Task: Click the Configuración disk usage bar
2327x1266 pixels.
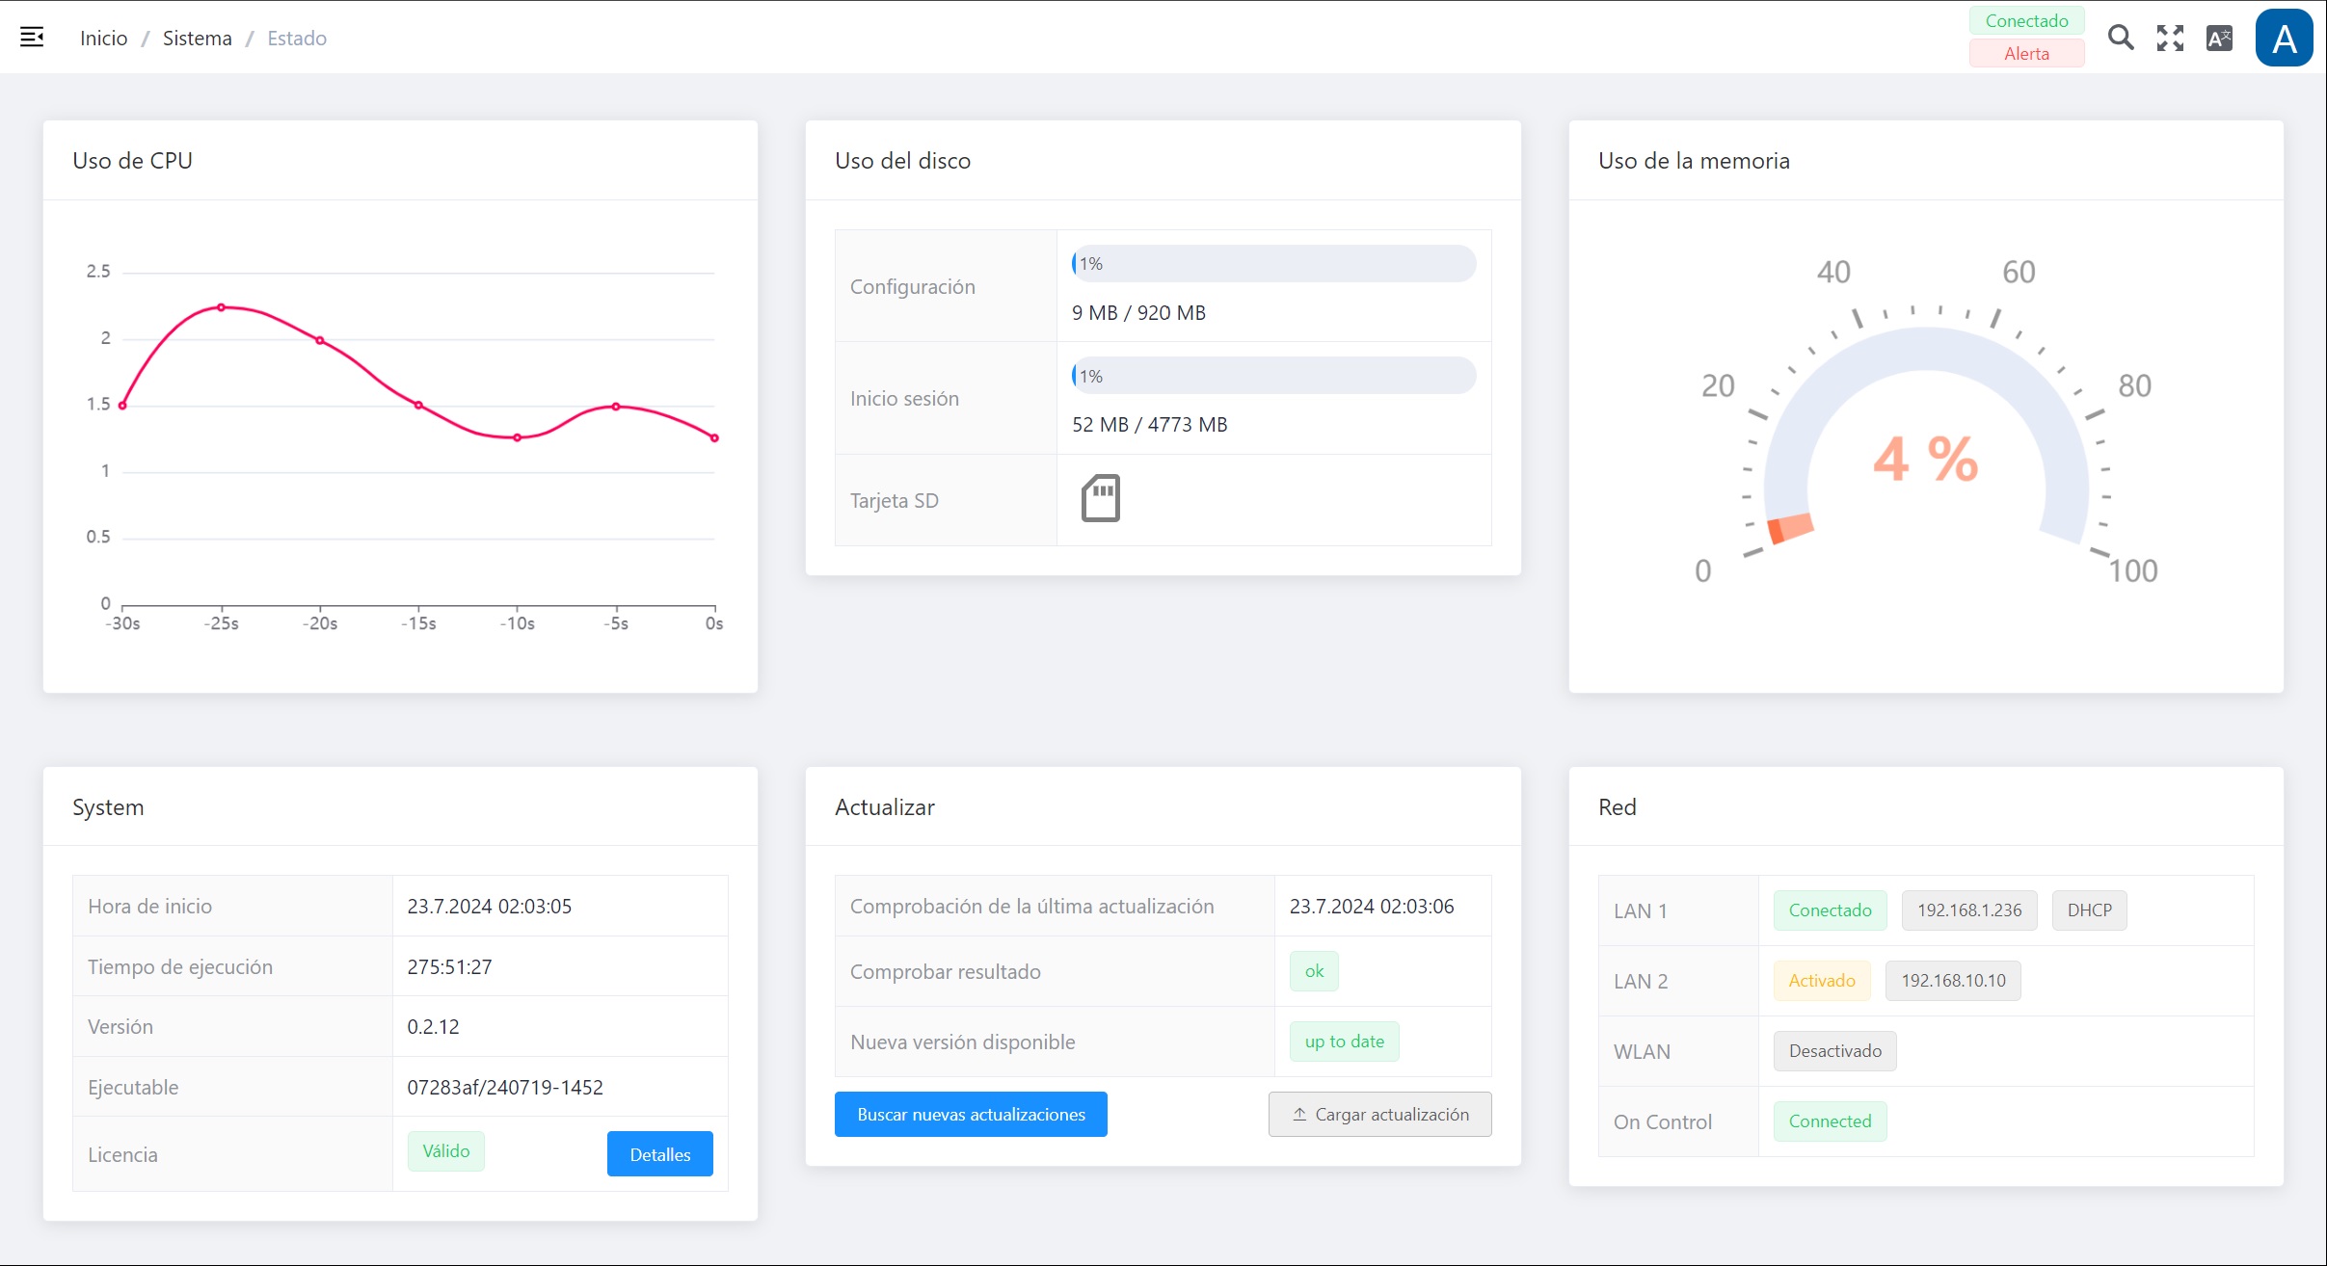Action: (1273, 264)
